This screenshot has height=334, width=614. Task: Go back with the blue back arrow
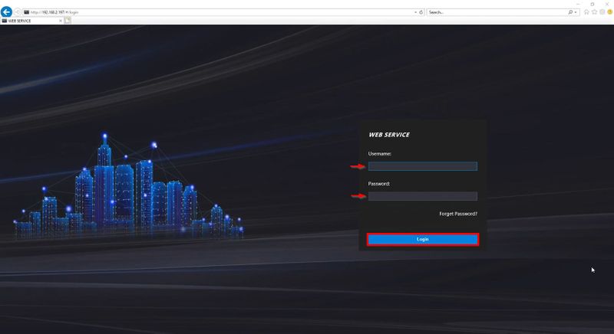[6, 11]
